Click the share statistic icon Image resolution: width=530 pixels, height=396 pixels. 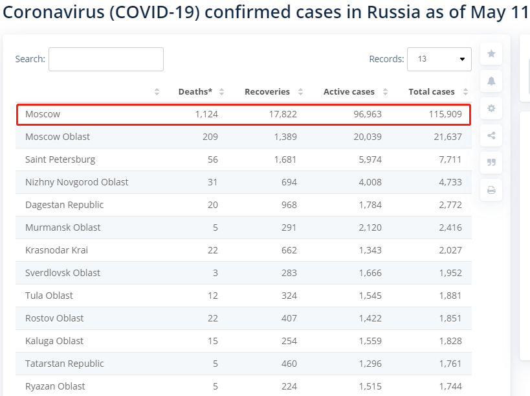click(491, 135)
